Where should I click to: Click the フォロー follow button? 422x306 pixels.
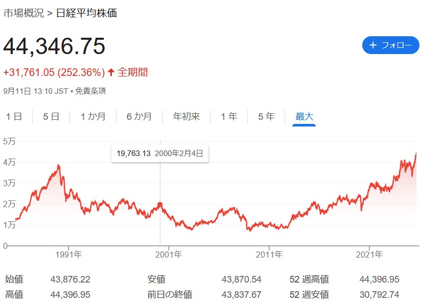click(x=390, y=45)
